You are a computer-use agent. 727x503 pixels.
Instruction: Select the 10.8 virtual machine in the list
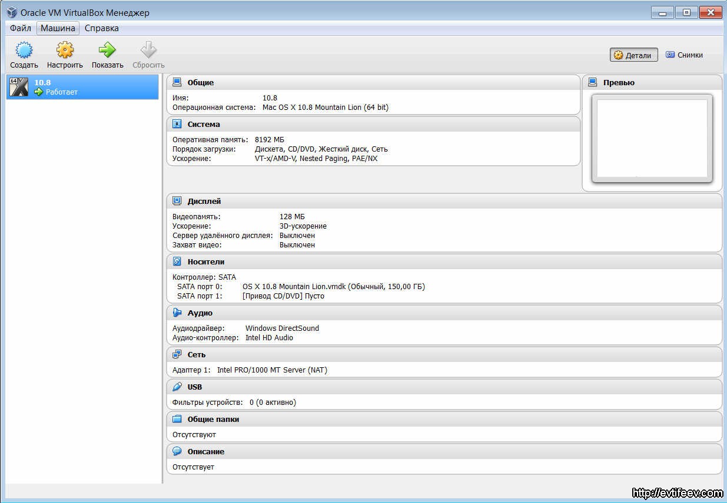82,87
